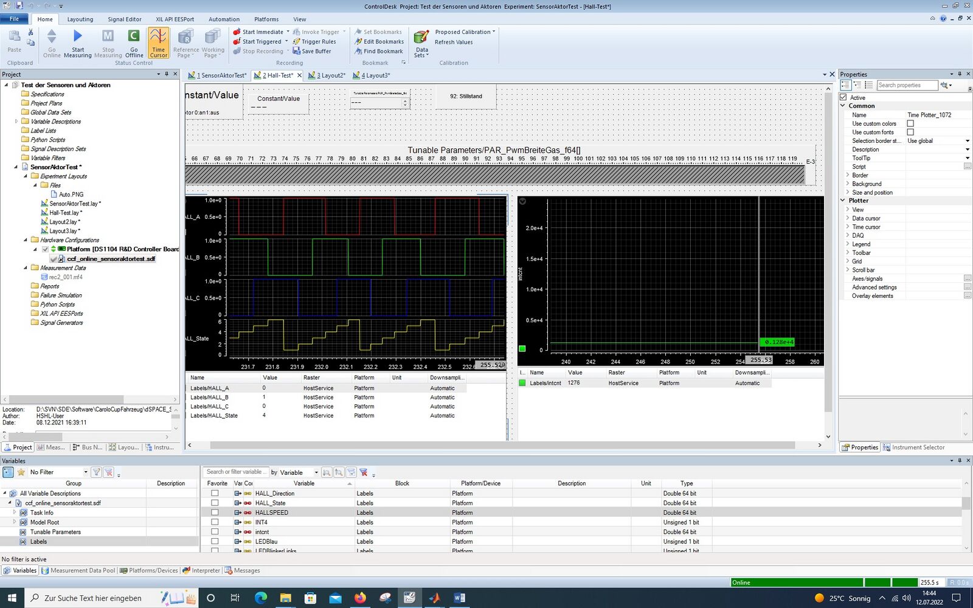Open Firefox from the taskbar

point(360,598)
